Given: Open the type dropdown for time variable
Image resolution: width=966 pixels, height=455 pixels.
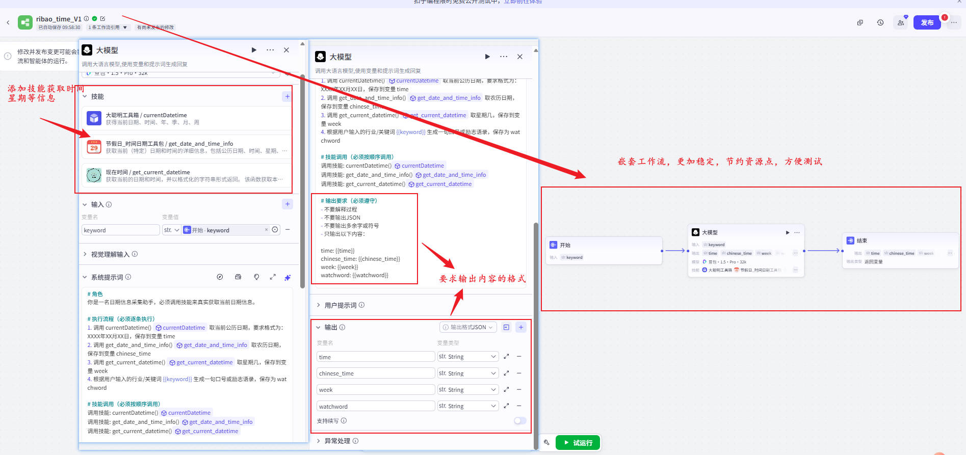Looking at the screenshot, I should pos(467,357).
